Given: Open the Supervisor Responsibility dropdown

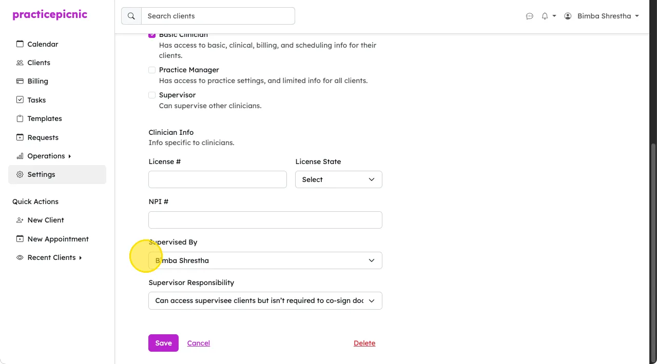Looking at the screenshot, I should point(265,300).
